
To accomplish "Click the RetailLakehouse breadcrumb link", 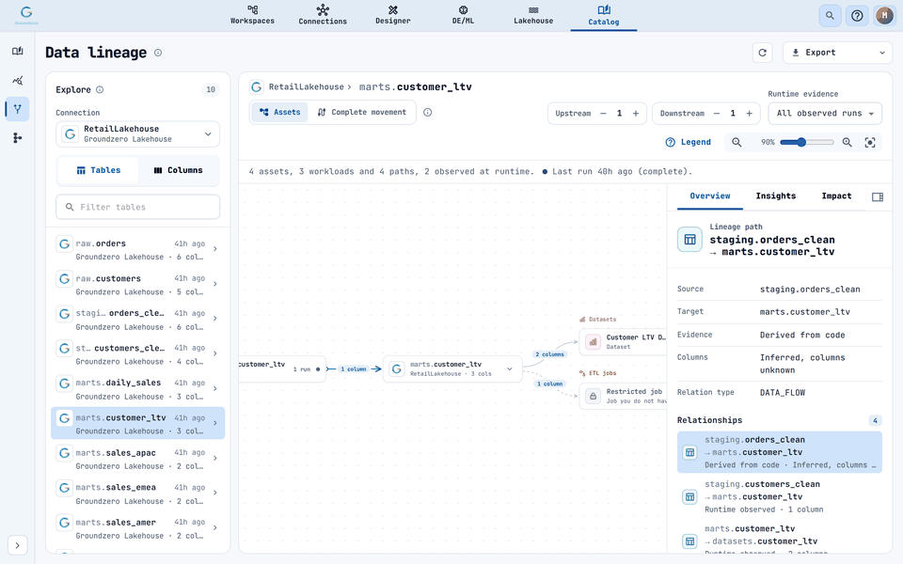I will pos(306,86).
